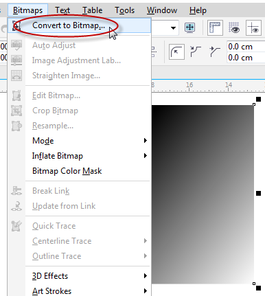Open the Window menu
This screenshot has height=296, width=265.
[x=162, y=10]
